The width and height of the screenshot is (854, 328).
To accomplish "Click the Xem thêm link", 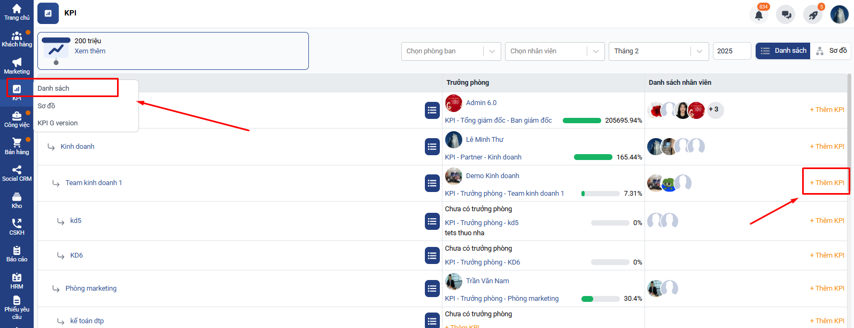I will [90, 51].
